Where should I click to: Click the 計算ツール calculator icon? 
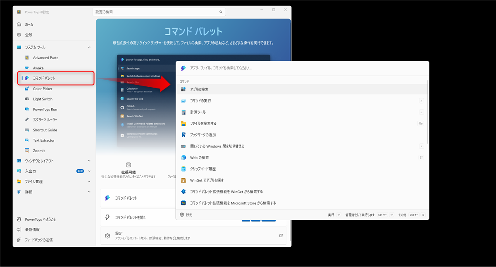184,112
